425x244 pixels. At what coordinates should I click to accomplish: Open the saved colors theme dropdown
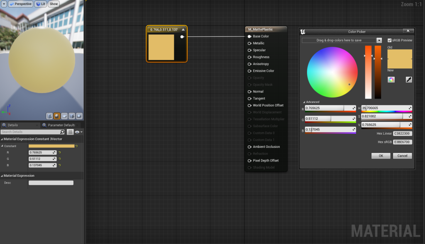point(379,40)
